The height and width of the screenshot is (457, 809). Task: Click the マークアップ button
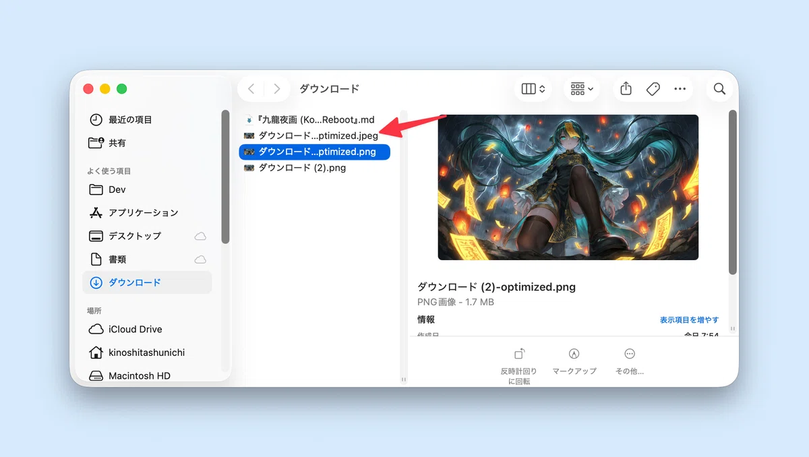click(x=574, y=361)
